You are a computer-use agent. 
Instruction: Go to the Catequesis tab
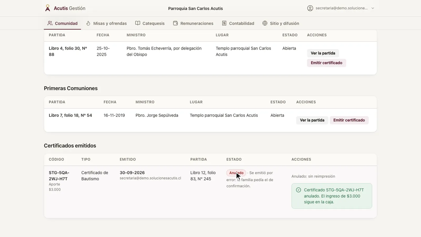(150, 23)
